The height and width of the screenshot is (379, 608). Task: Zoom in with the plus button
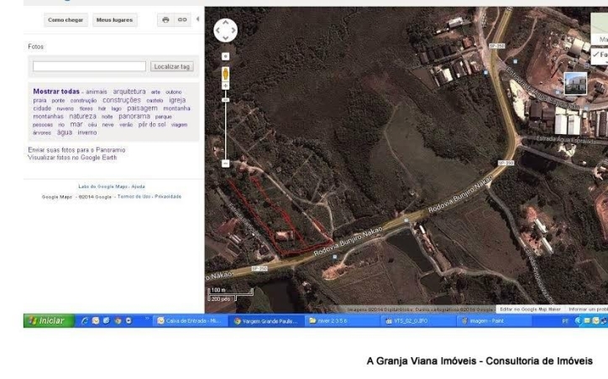[225, 86]
